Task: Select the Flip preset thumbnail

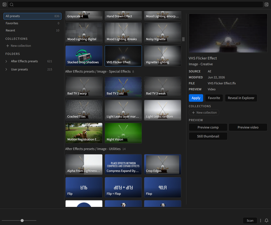Action: (84, 187)
